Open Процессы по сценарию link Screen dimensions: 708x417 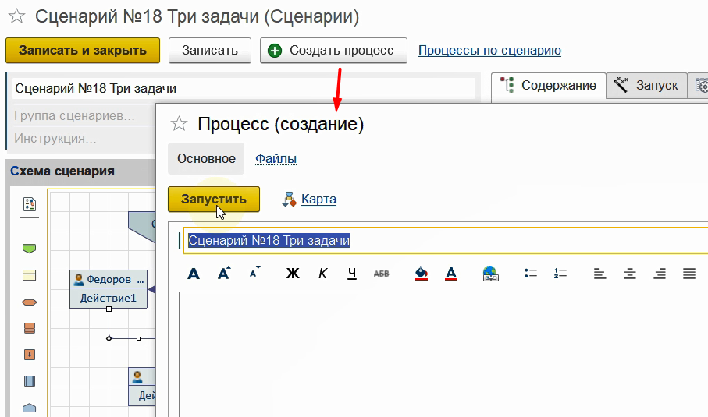[489, 51]
